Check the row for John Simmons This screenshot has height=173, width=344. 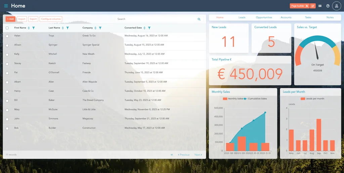point(7,119)
